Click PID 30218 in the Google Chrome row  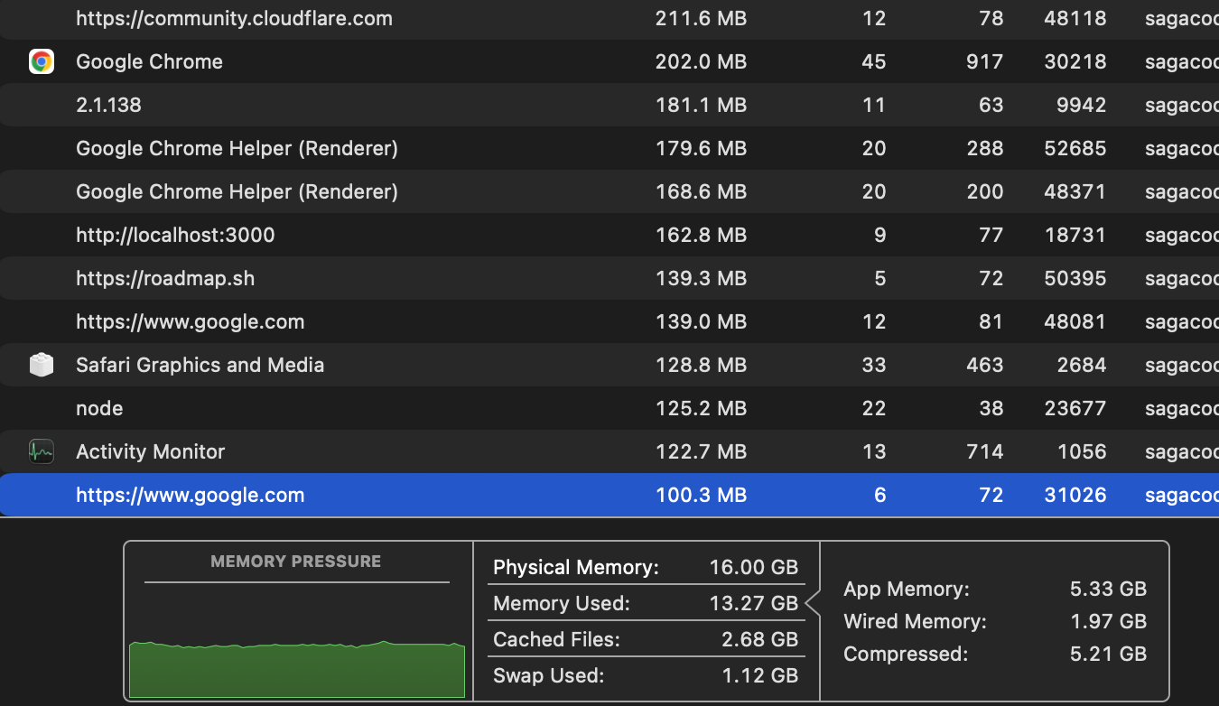1075,61
